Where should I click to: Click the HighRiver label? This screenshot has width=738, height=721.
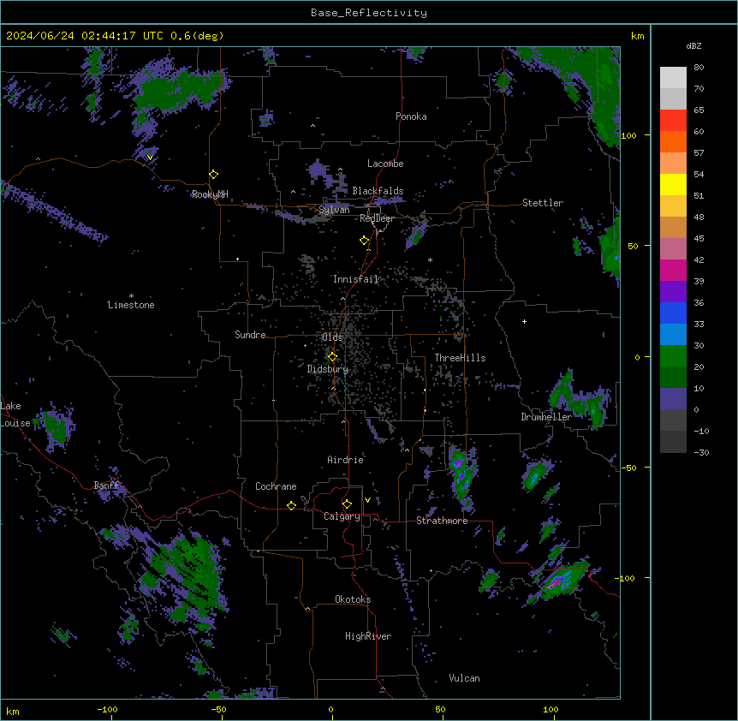pos(368,636)
